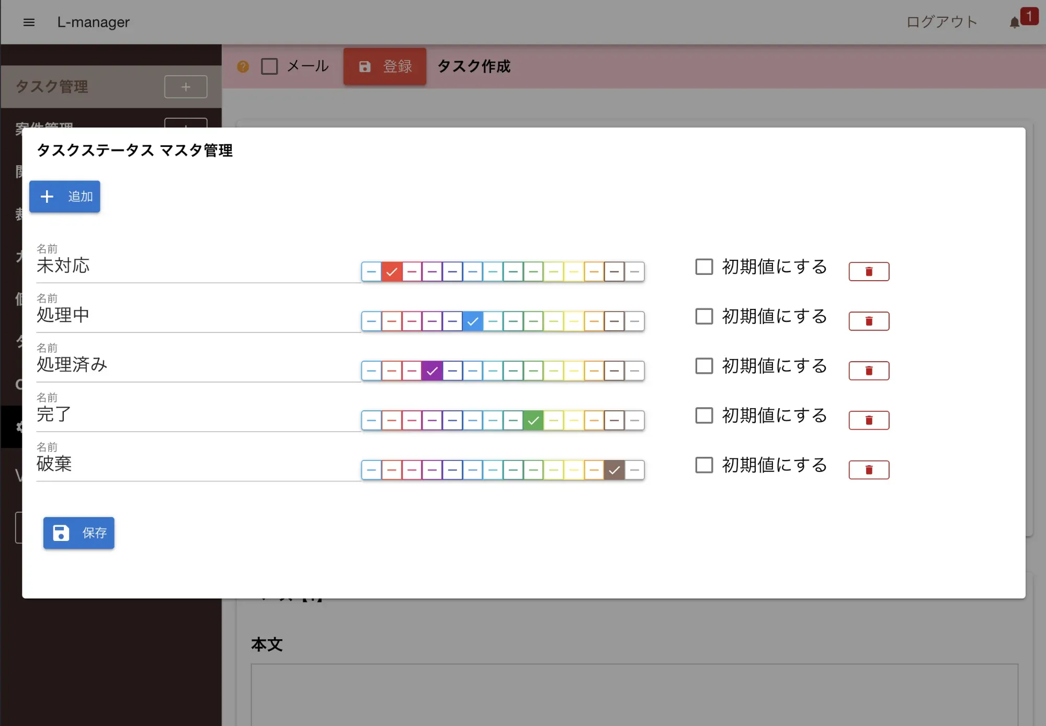The height and width of the screenshot is (726, 1046).
Task: Delete the 未対応 status row
Action: [868, 271]
